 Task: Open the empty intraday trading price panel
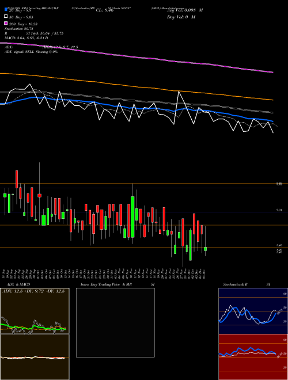coord(115,322)
